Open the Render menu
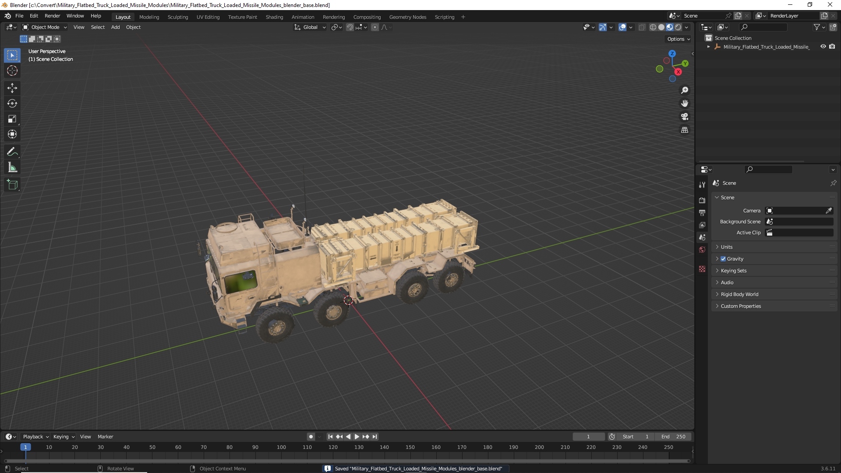The image size is (841, 473). pos(52,16)
